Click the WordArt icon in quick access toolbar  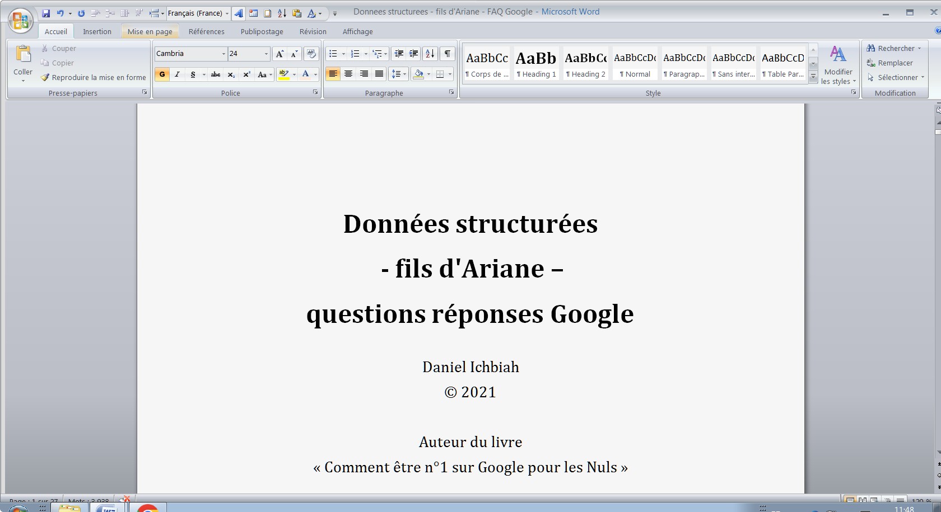pyautogui.click(x=239, y=13)
